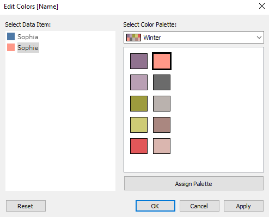Open the Winter color palette dropdown
The image size is (269, 217).
point(194,38)
